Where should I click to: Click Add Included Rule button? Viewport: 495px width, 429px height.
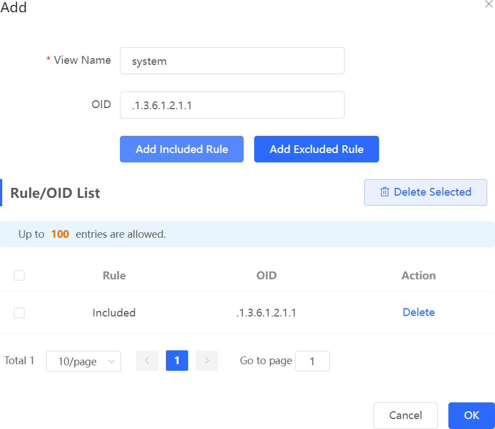[x=181, y=149]
